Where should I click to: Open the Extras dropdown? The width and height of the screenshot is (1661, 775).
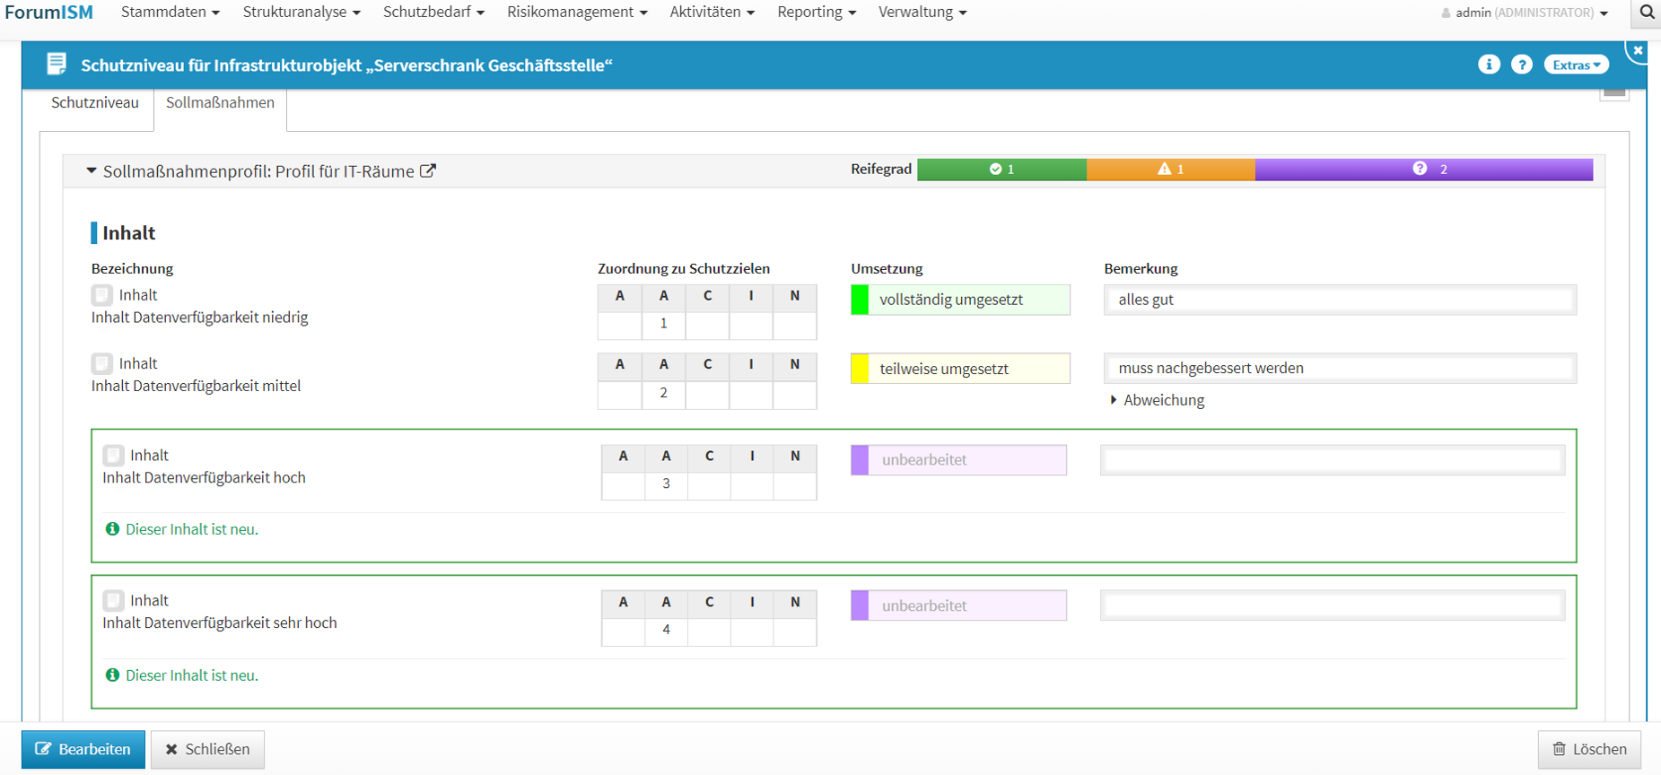click(1576, 65)
